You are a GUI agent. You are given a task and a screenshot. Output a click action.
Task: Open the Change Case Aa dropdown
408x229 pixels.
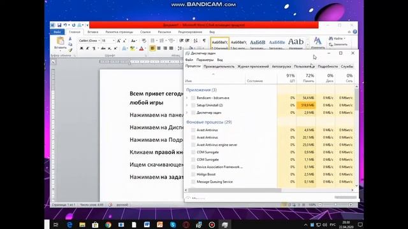[x=133, y=41]
